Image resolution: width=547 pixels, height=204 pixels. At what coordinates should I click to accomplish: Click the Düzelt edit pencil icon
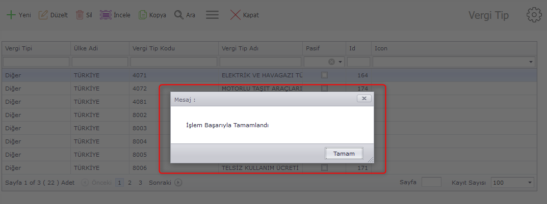pyautogui.click(x=43, y=15)
